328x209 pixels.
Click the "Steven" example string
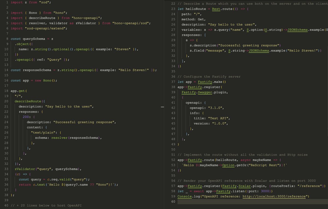(122, 49)
